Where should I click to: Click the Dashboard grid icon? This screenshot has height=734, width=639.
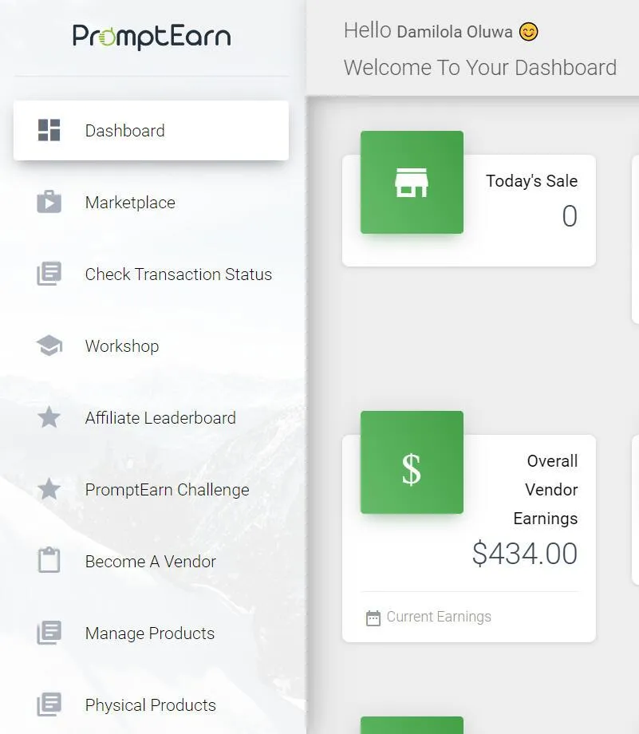[49, 130]
